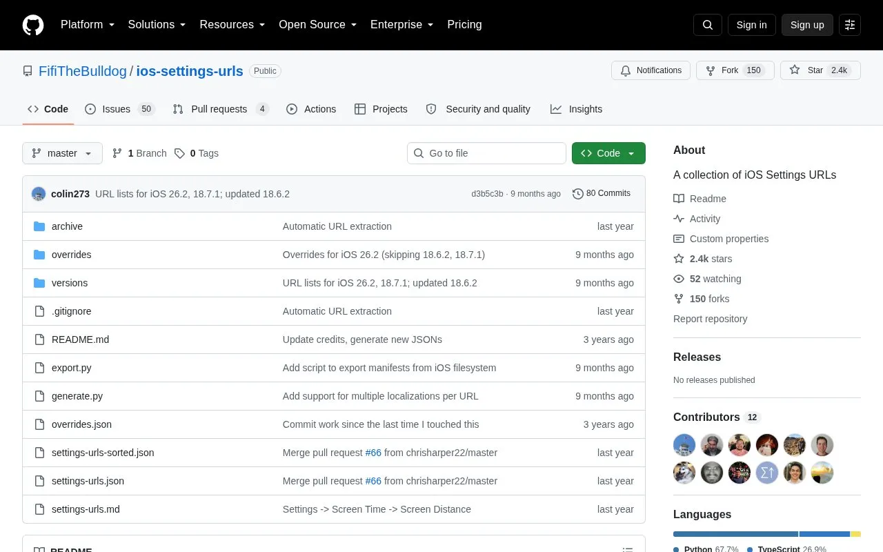Click the Sign up button
This screenshot has height=552, width=883.
point(807,25)
